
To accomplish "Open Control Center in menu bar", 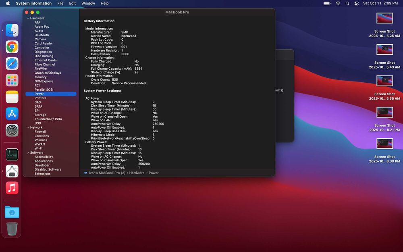I will 356,3.
